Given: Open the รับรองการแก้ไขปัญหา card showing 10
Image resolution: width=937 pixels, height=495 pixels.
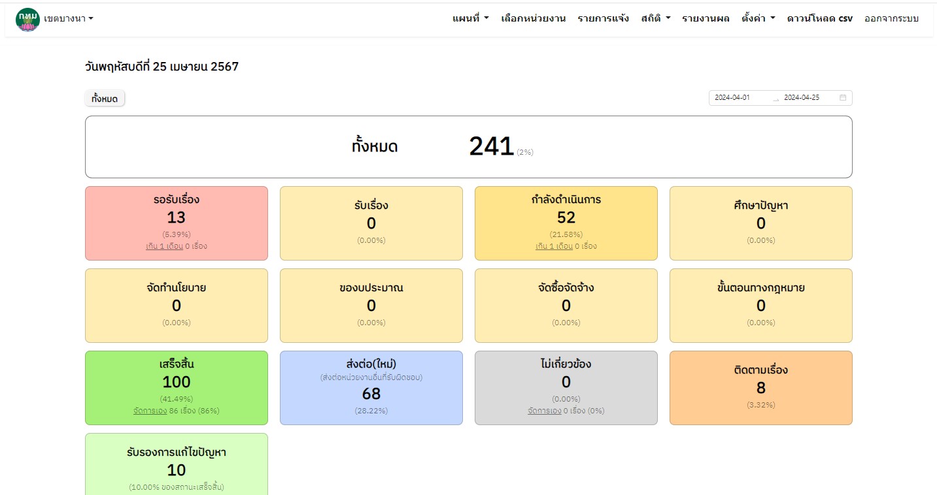Looking at the screenshot, I should 177,464.
